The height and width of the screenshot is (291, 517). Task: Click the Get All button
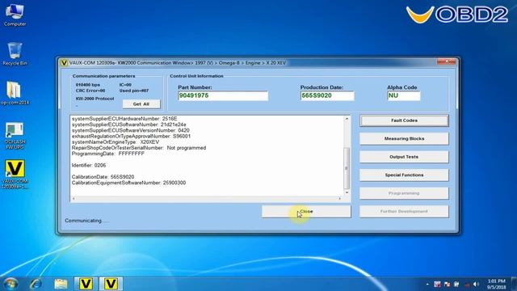[x=141, y=104]
